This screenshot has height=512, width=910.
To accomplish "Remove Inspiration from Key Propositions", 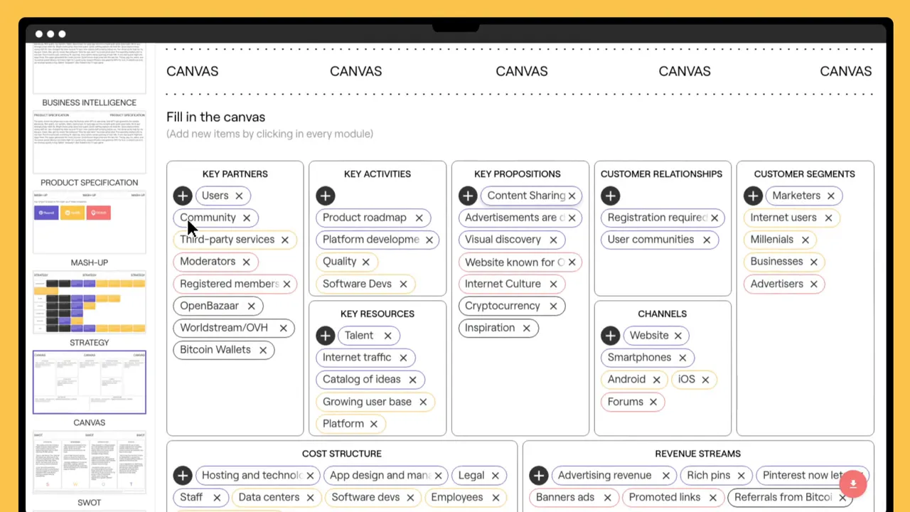I will (526, 328).
